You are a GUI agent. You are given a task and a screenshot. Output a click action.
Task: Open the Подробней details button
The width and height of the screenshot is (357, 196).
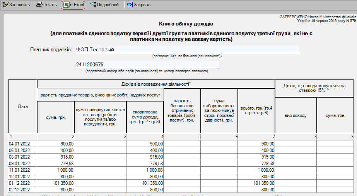point(104,5)
